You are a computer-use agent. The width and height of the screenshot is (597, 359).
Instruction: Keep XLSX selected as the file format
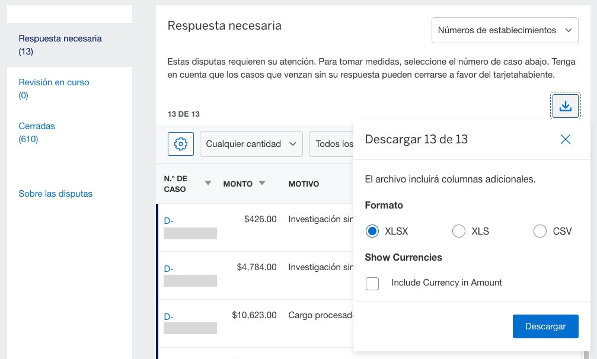372,231
